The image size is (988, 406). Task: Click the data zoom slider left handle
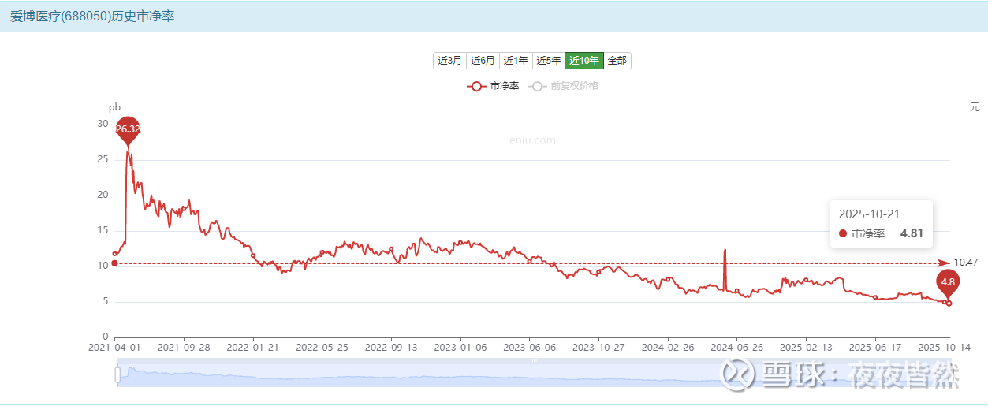coord(117,374)
